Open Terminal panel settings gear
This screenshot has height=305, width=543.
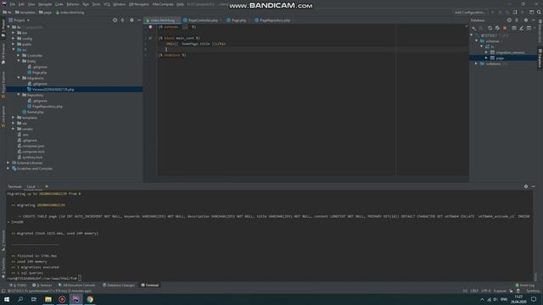[x=526, y=186]
